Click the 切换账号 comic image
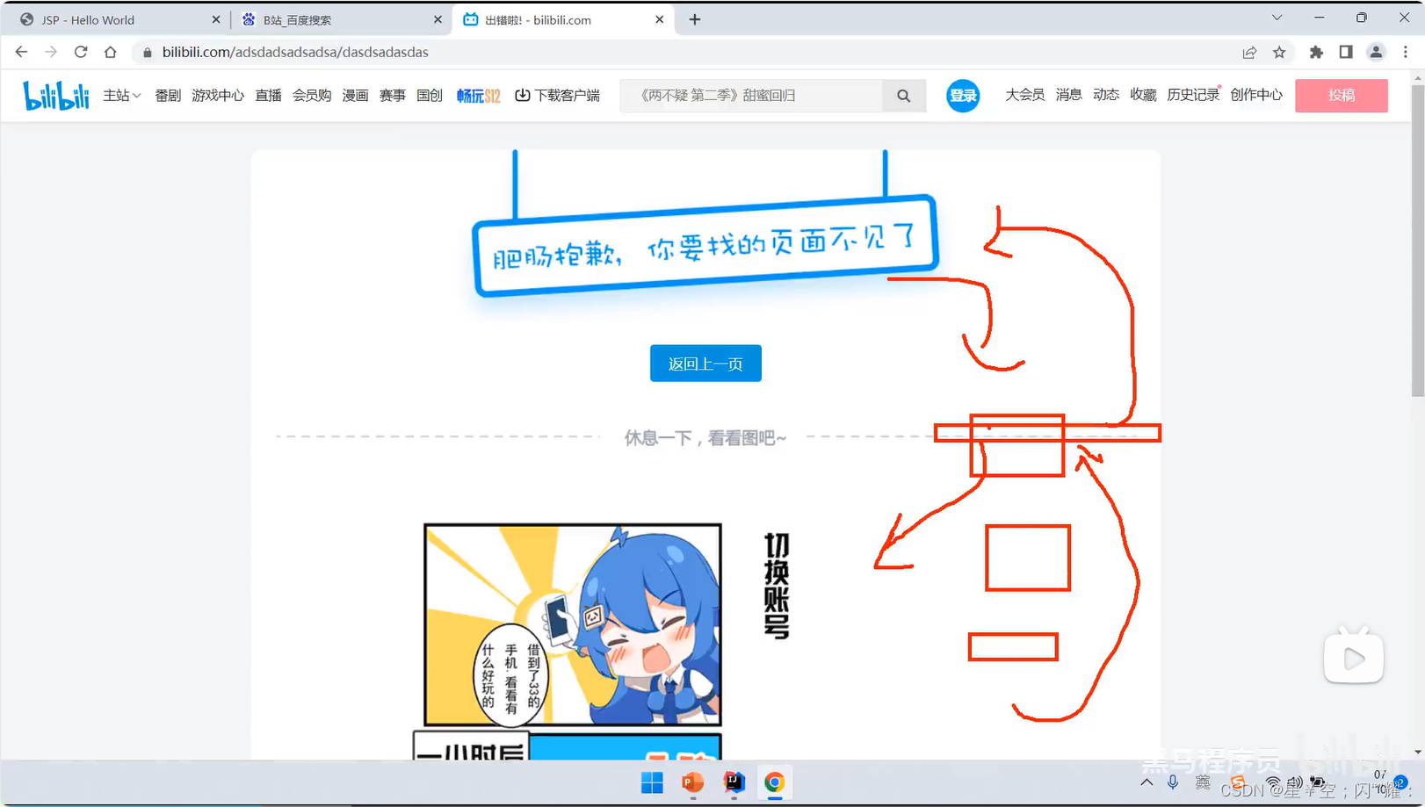 (x=573, y=624)
